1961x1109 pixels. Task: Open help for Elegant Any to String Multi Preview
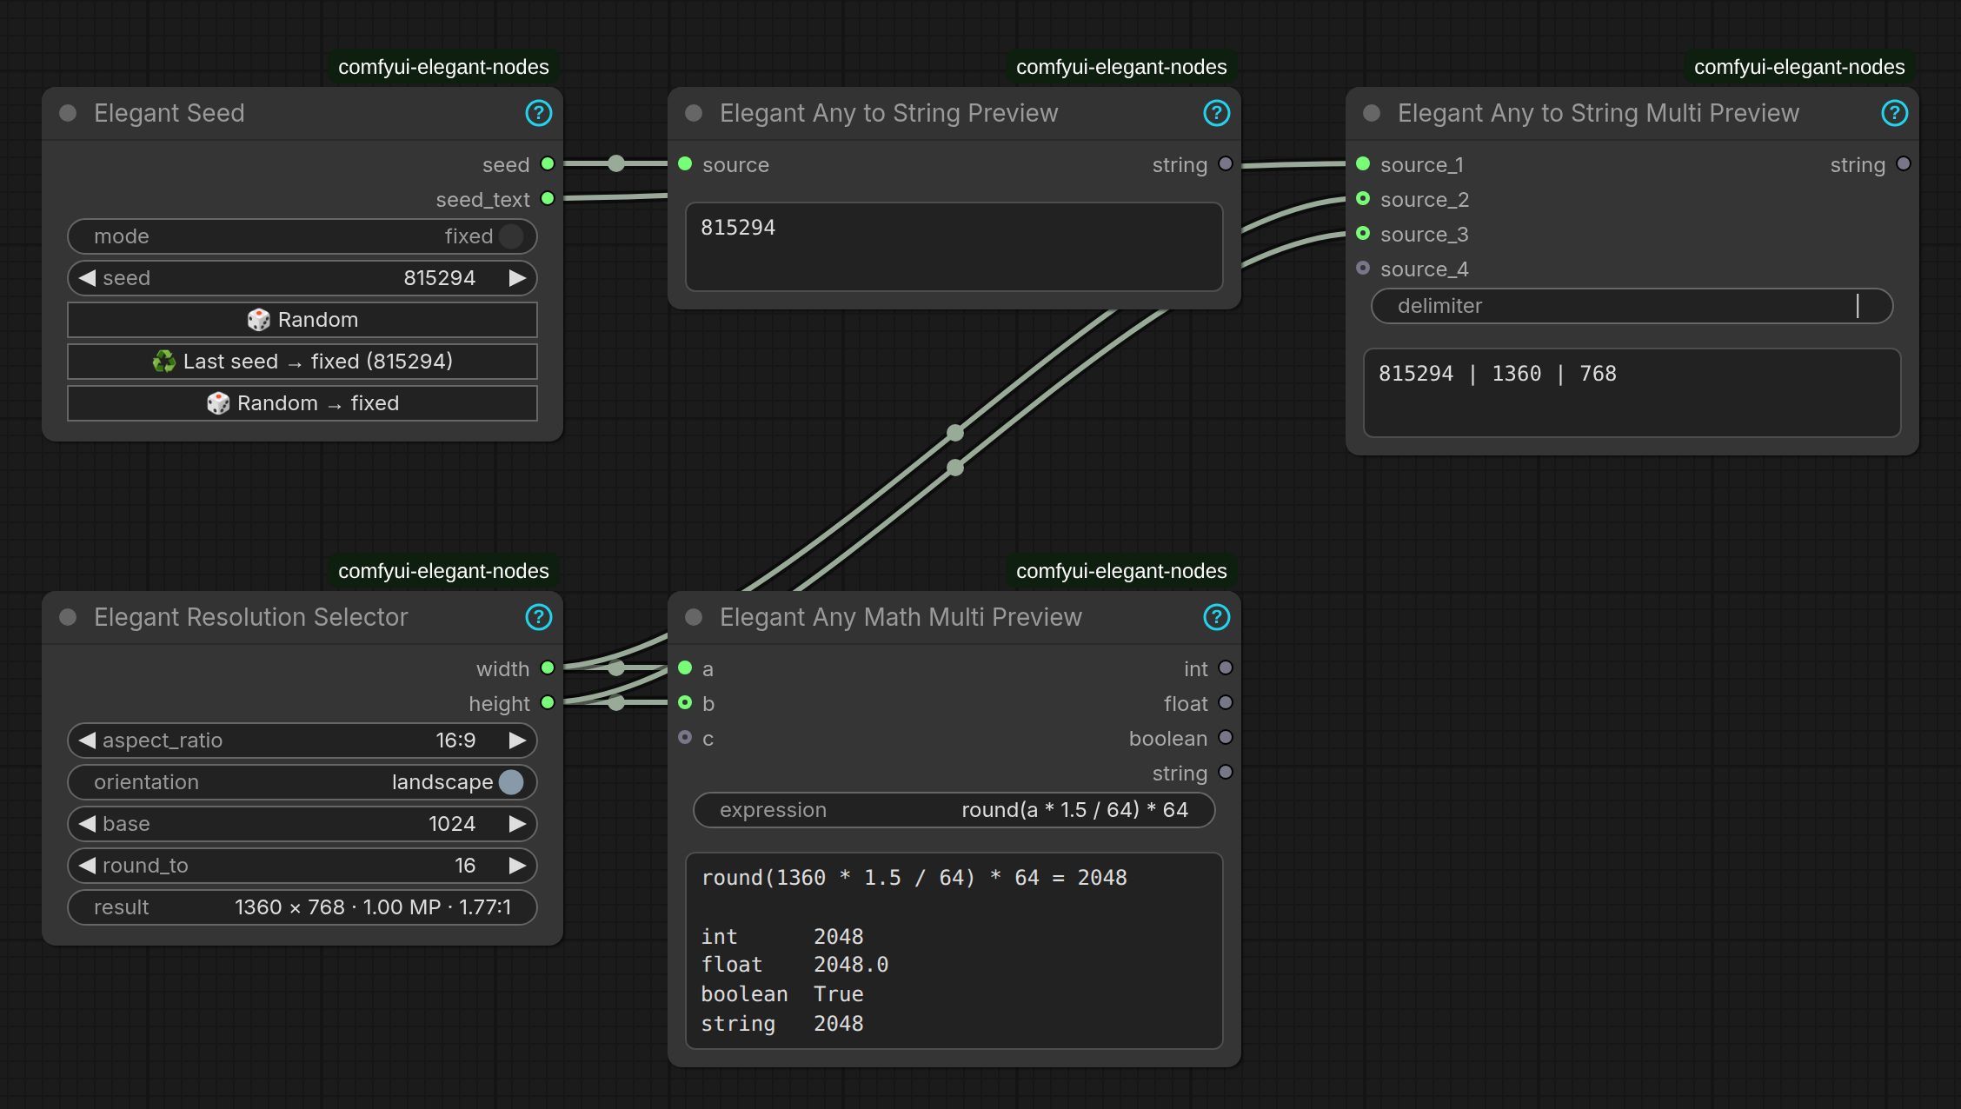point(1895,113)
